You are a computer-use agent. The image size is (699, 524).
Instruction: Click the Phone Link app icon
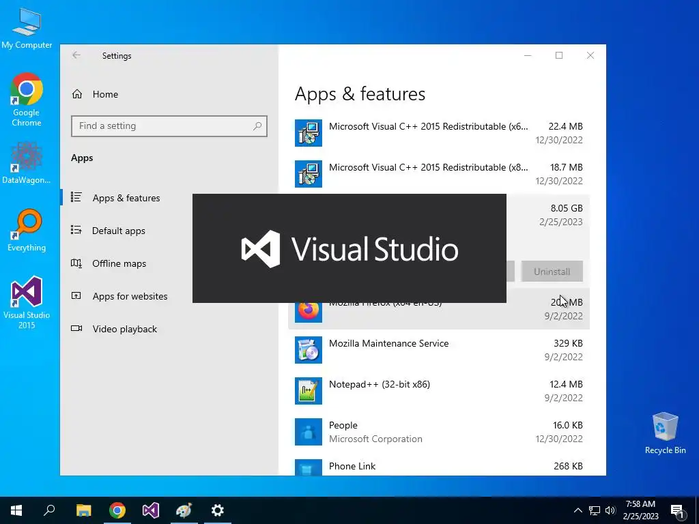pos(309,467)
